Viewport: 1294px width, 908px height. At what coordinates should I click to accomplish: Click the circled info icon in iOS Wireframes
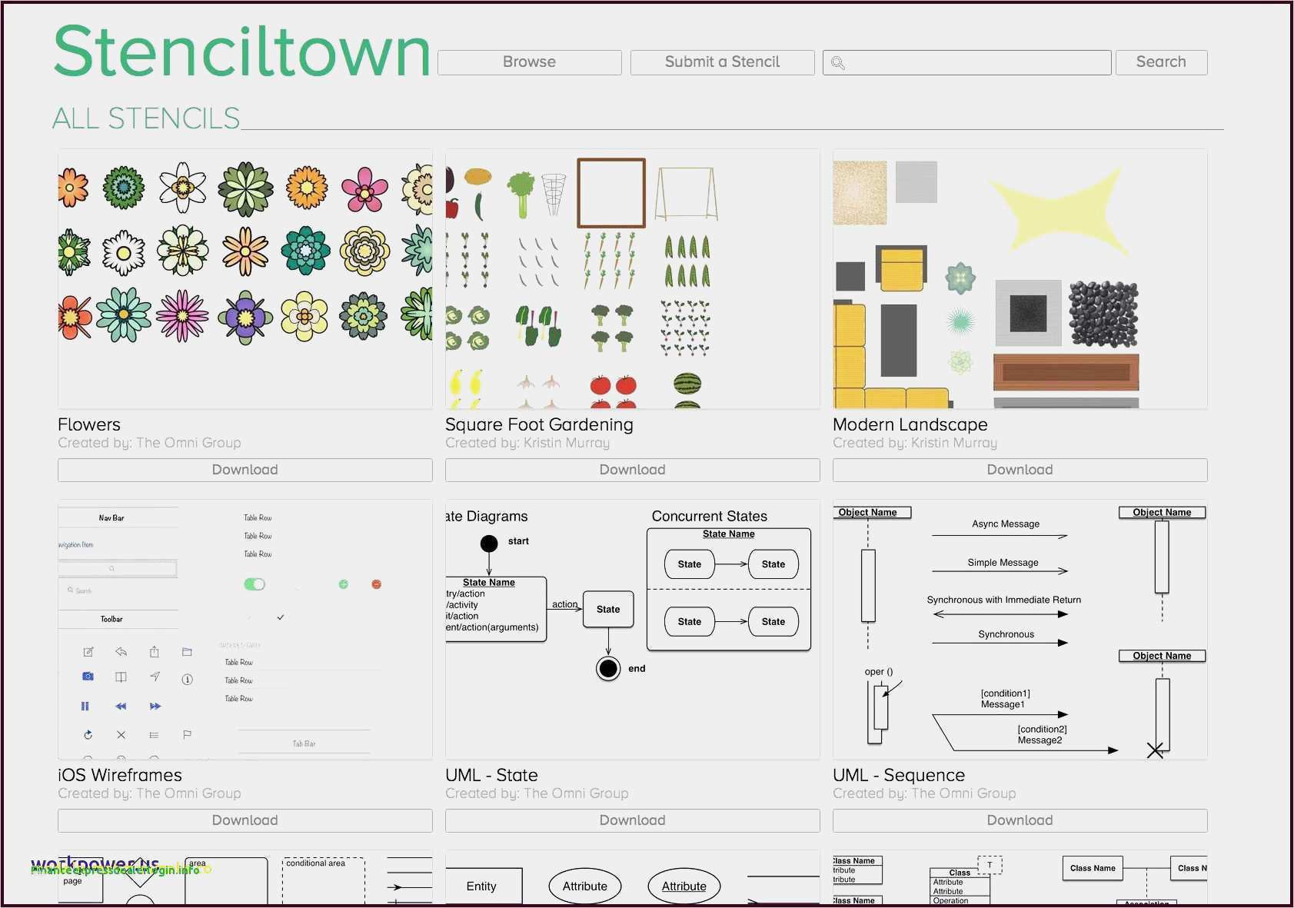[x=187, y=679]
